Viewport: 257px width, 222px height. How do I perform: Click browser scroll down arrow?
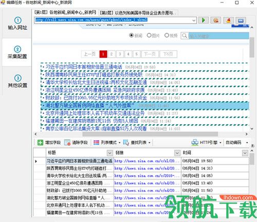coord(252,128)
